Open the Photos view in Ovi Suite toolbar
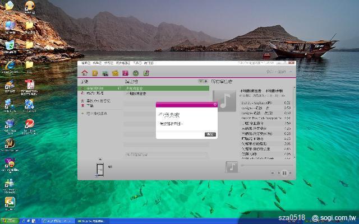The image size is (359, 224). point(105,73)
